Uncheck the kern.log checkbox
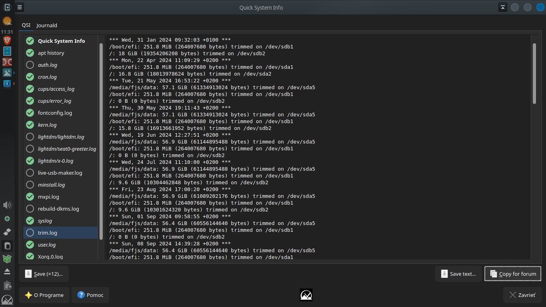The width and height of the screenshot is (546, 307). [x=30, y=125]
